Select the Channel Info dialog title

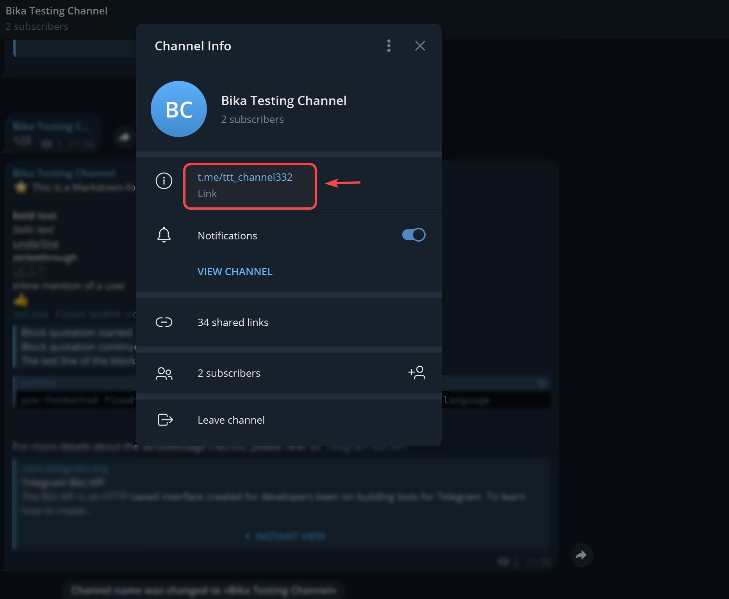click(x=192, y=46)
